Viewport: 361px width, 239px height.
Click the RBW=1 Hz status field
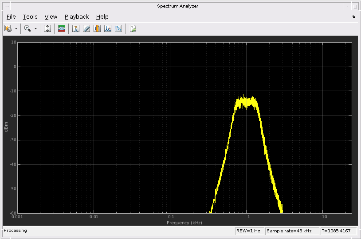[249, 231]
